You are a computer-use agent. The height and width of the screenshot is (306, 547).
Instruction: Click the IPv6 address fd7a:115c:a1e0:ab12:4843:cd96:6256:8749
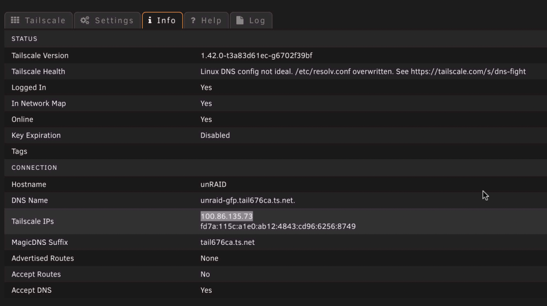tap(278, 227)
